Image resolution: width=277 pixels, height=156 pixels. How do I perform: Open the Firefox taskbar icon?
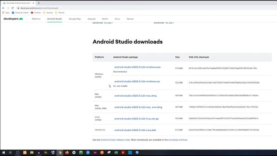tap(67, 153)
